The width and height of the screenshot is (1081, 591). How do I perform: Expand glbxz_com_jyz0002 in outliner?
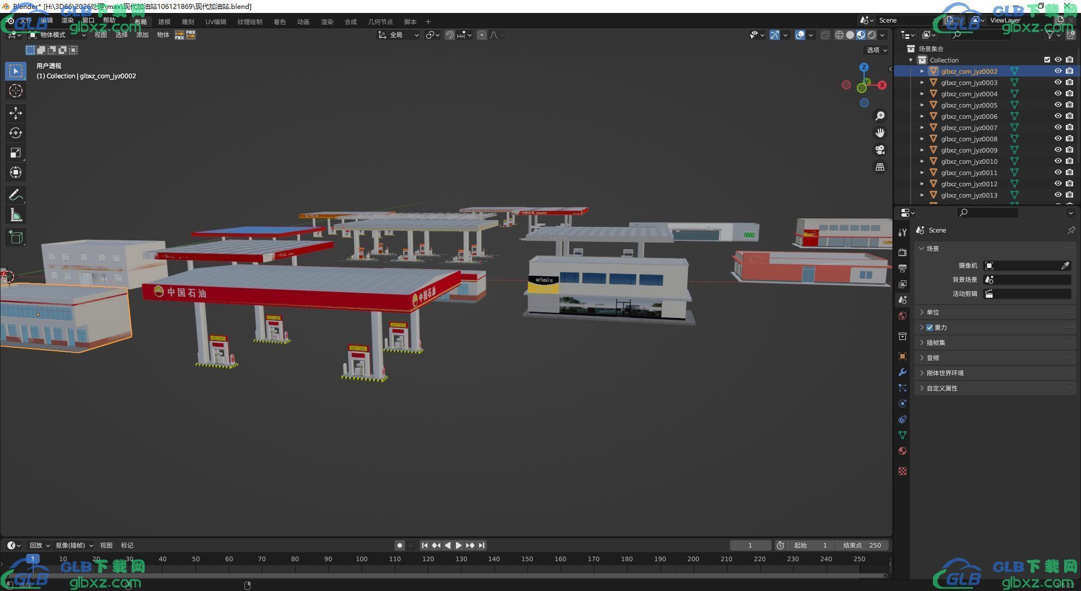[922, 71]
